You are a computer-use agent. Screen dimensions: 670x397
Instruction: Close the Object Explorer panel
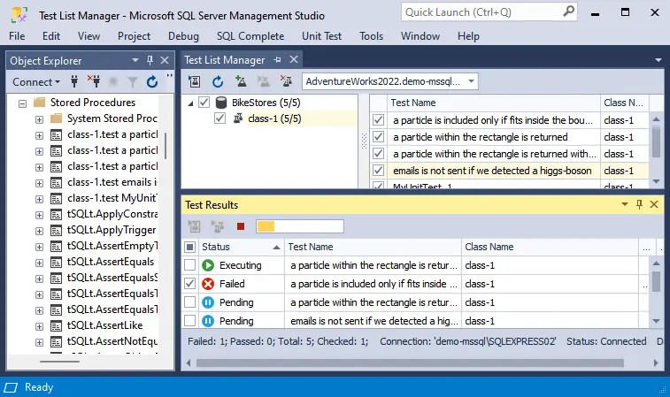[x=165, y=60]
